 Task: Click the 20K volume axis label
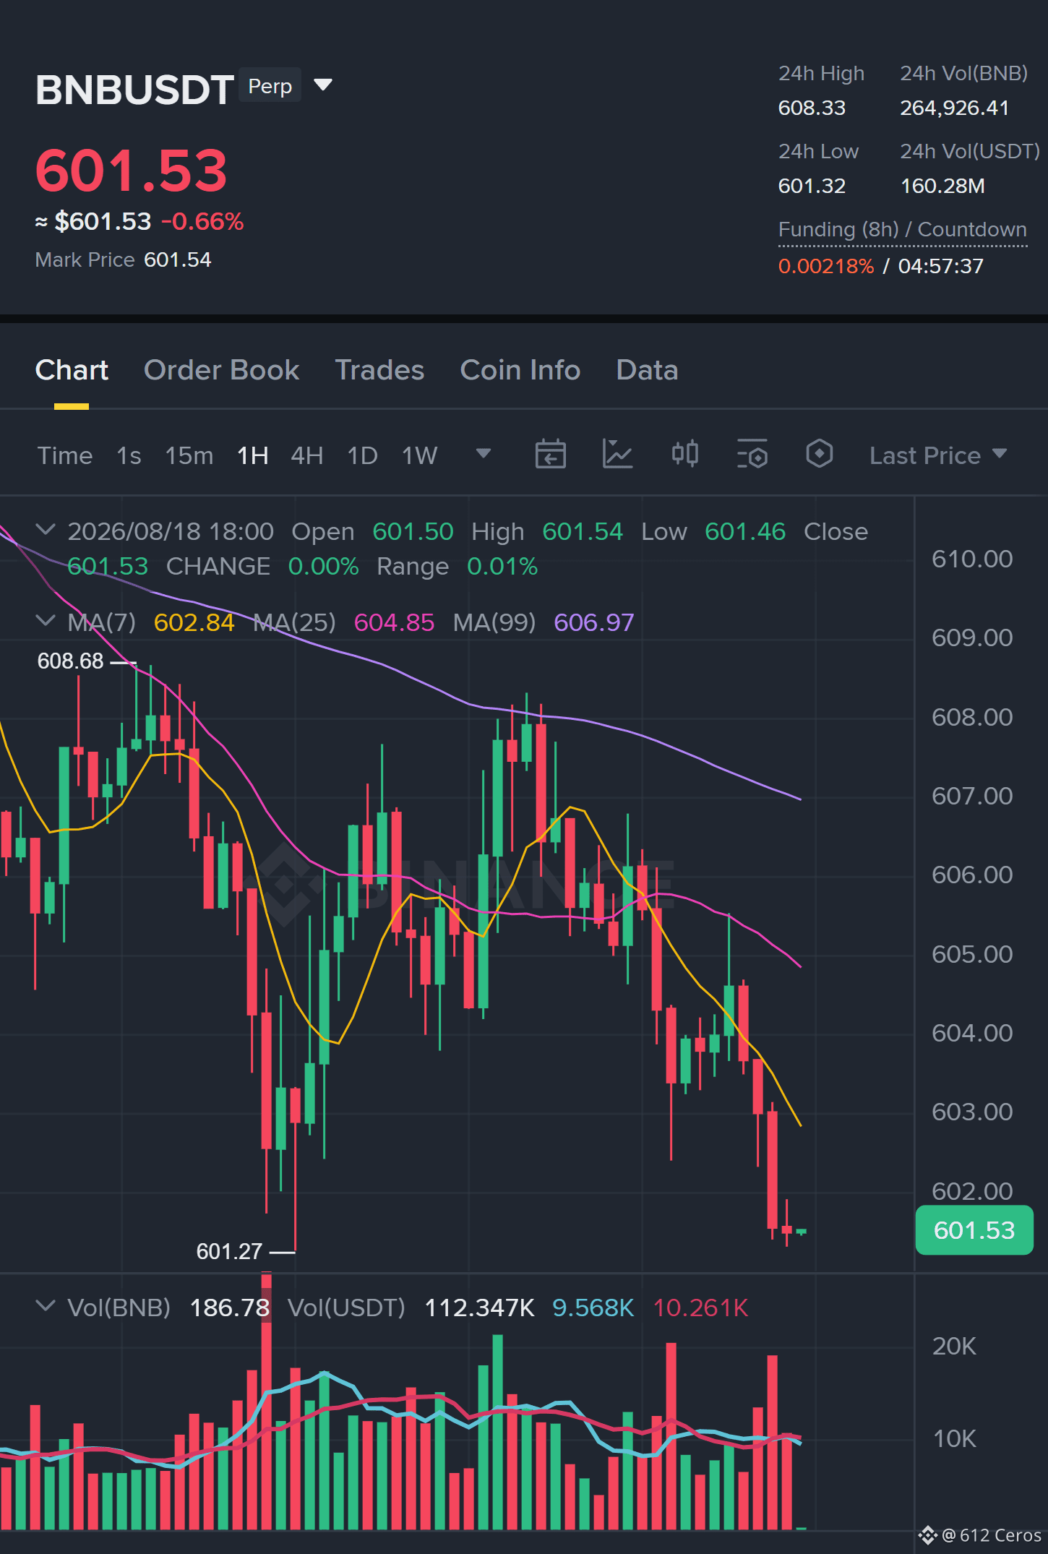click(954, 1346)
